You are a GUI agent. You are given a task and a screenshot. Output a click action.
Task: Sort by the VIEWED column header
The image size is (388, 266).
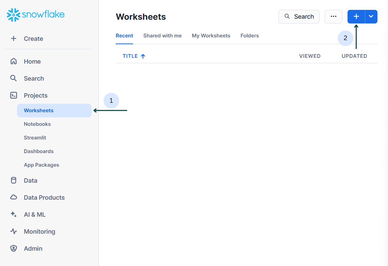point(310,56)
